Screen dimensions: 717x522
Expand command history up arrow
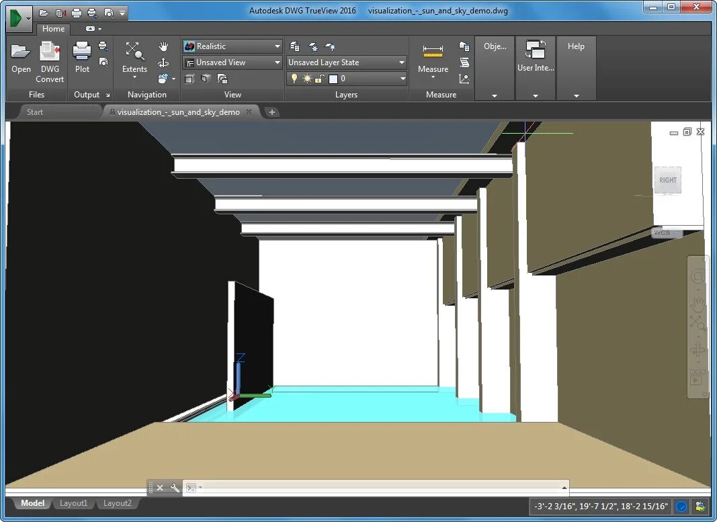[x=564, y=488]
